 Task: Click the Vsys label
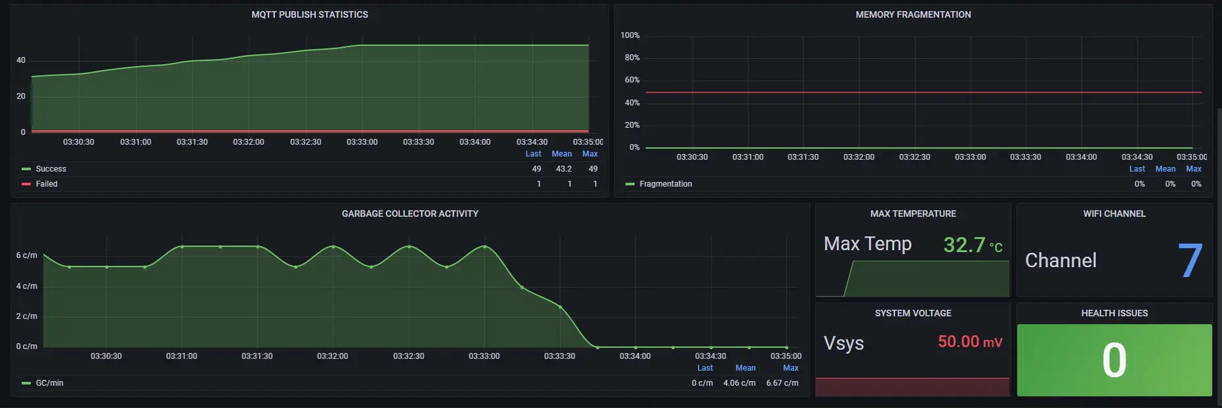click(844, 344)
